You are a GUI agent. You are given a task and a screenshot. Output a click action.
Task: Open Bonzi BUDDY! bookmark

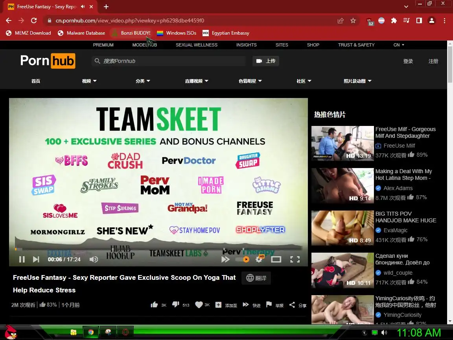pyautogui.click(x=131, y=33)
